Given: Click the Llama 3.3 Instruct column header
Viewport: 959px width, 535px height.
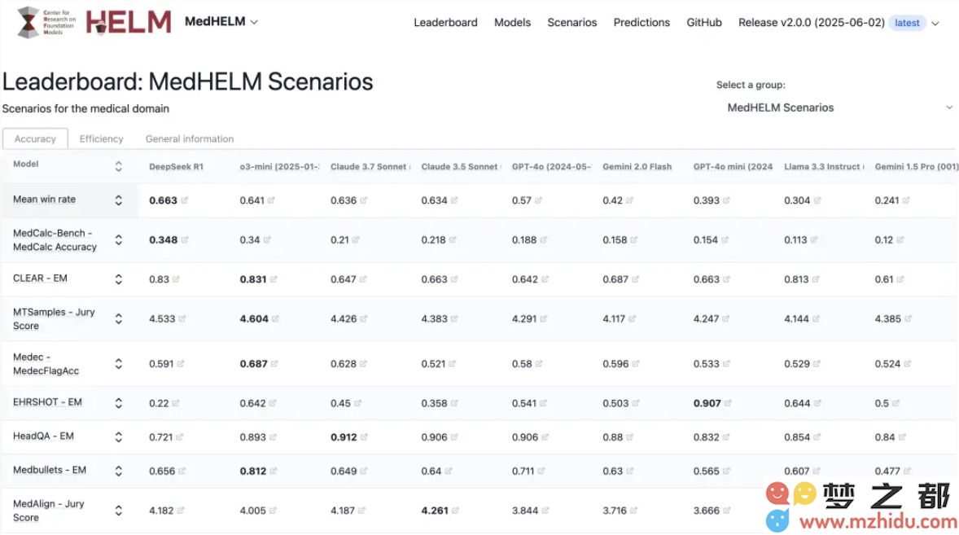Looking at the screenshot, I should click(x=824, y=166).
